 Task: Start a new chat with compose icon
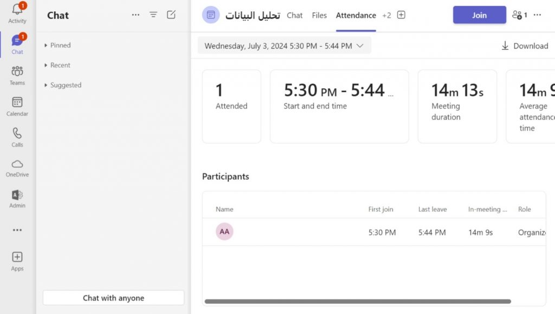pos(171,15)
